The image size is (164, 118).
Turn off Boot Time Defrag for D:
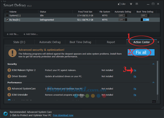(145, 20)
